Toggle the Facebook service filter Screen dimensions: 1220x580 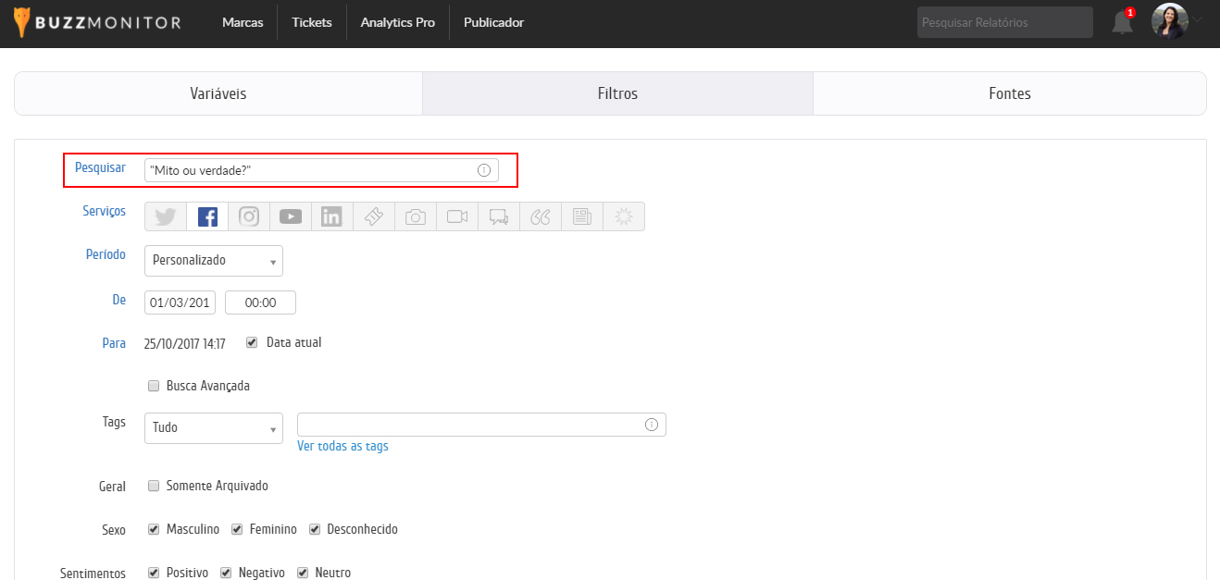(x=207, y=216)
